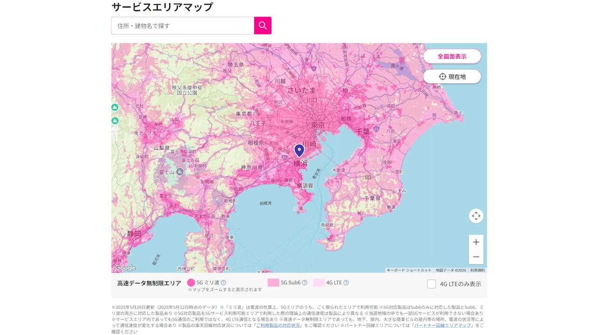Click the 静岡 label on the map

(134, 234)
